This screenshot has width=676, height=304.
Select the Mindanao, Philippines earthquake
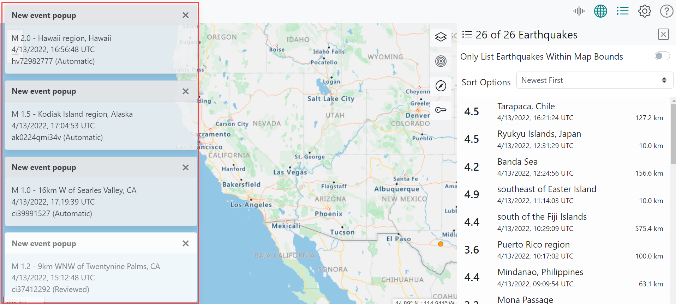pos(563,277)
